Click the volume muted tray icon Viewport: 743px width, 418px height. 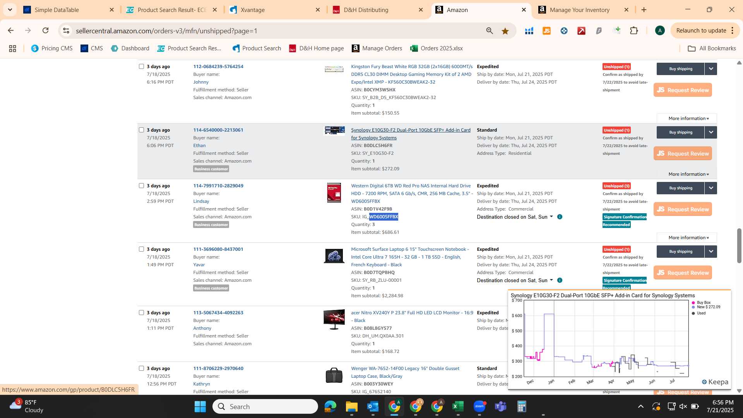coord(683,406)
